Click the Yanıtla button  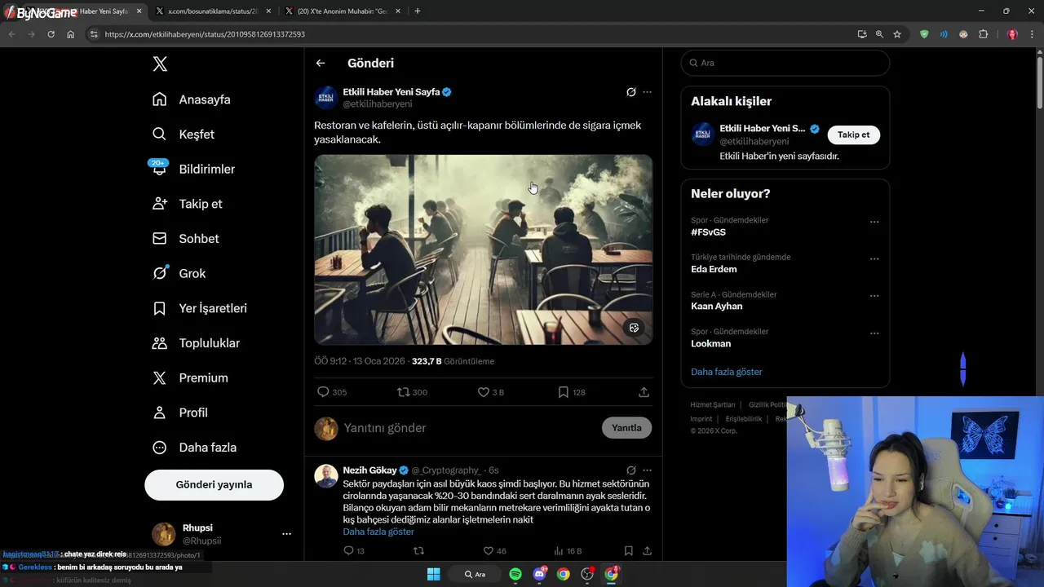626,428
